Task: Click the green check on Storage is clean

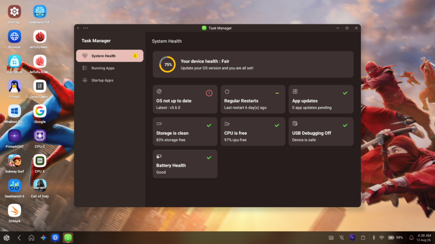Action: (209, 125)
